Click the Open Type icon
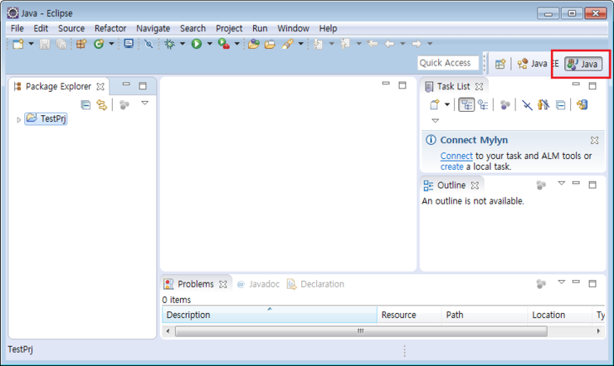This screenshot has width=614, height=366. (x=253, y=44)
